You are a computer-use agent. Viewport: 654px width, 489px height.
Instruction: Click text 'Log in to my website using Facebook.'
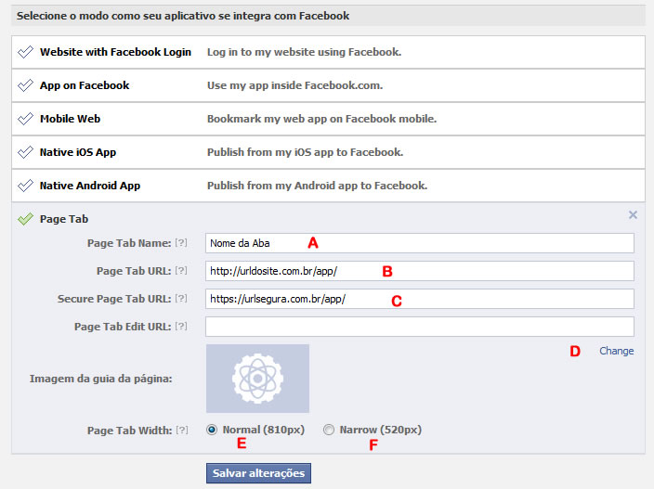pyautogui.click(x=304, y=52)
